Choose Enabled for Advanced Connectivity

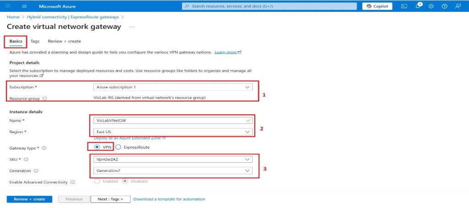tap(97, 181)
